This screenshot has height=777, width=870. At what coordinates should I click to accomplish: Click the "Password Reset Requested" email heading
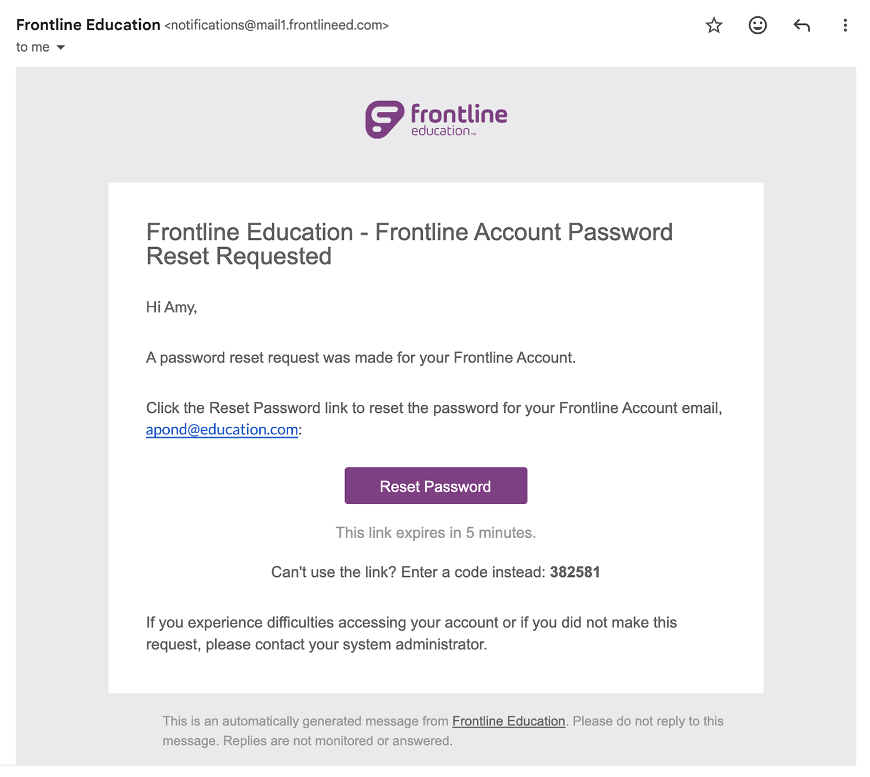[409, 244]
